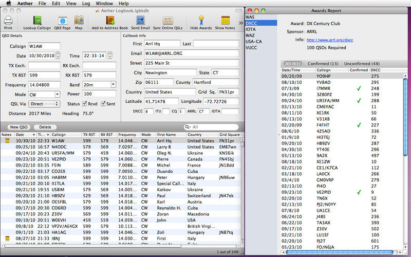Toggle the Sent status checkbox
Image resolution: width=411 pixels, height=257 pixels.
tap(104, 103)
